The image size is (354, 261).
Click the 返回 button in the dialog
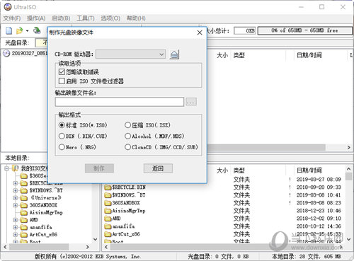tap(158, 168)
